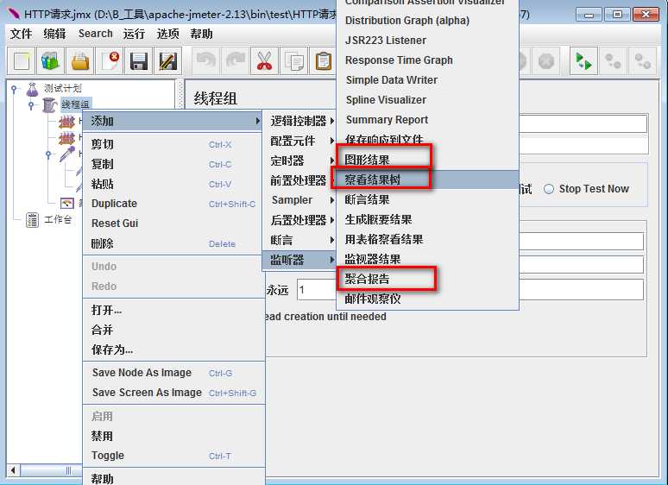Click the Remote Stop All icon

pyautogui.click(x=613, y=61)
